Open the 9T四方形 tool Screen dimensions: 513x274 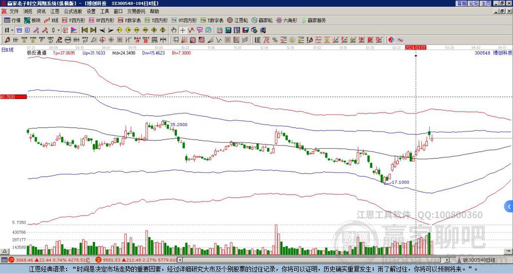point(184,20)
